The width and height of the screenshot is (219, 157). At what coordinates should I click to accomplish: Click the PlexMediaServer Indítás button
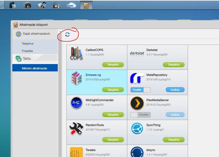tap(175, 115)
